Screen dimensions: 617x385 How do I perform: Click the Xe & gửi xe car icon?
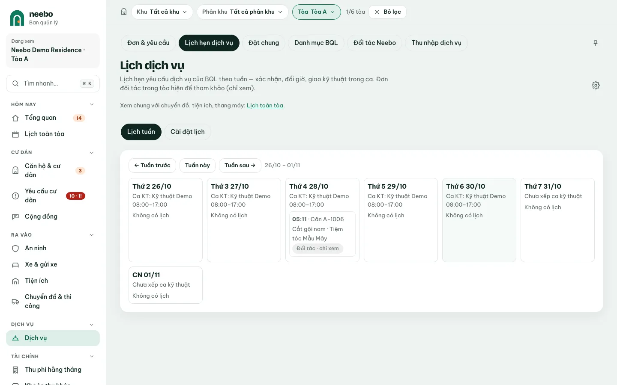[x=15, y=265]
